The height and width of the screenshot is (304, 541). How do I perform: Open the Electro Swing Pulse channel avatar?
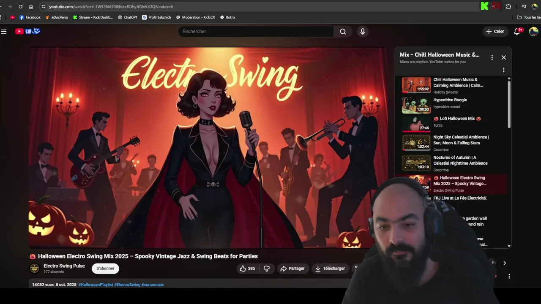(35, 268)
